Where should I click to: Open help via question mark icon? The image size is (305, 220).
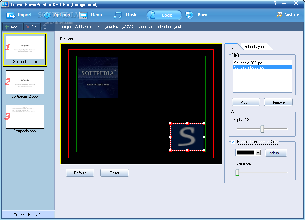coord(275,3)
